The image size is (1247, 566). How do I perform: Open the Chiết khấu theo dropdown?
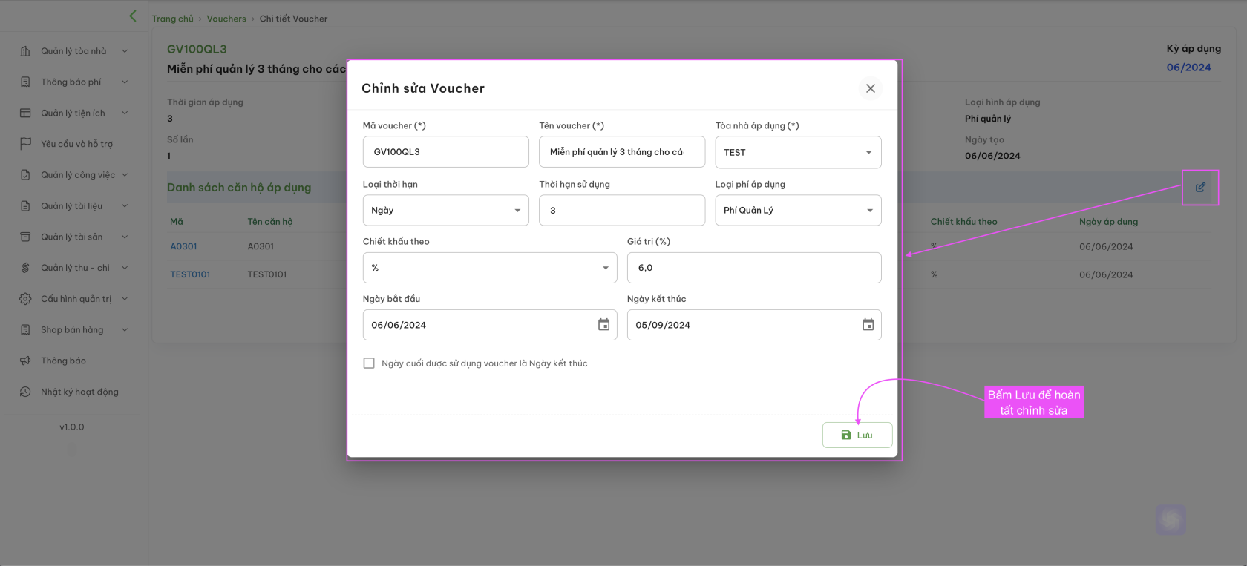click(490, 268)
